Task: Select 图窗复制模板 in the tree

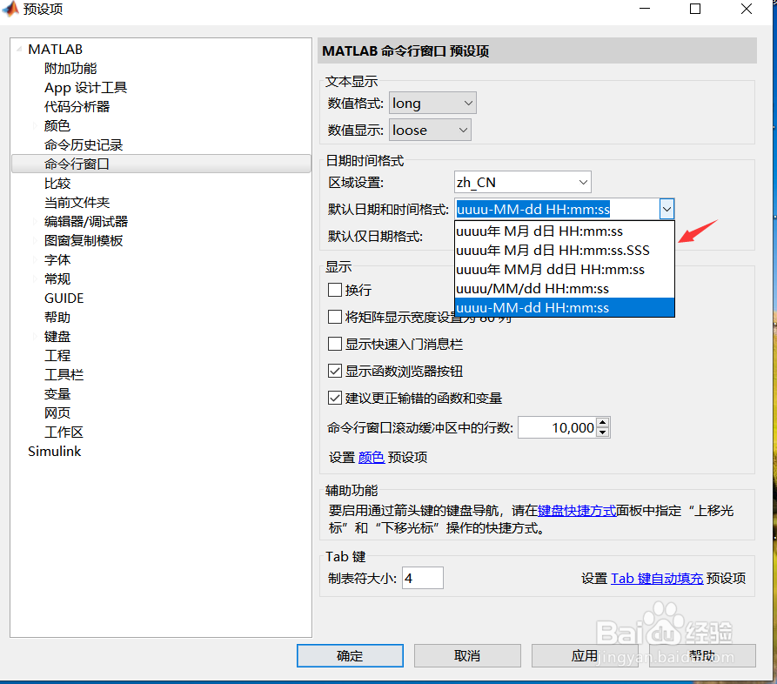Action: pyautogui.click(x=84, y=241)
